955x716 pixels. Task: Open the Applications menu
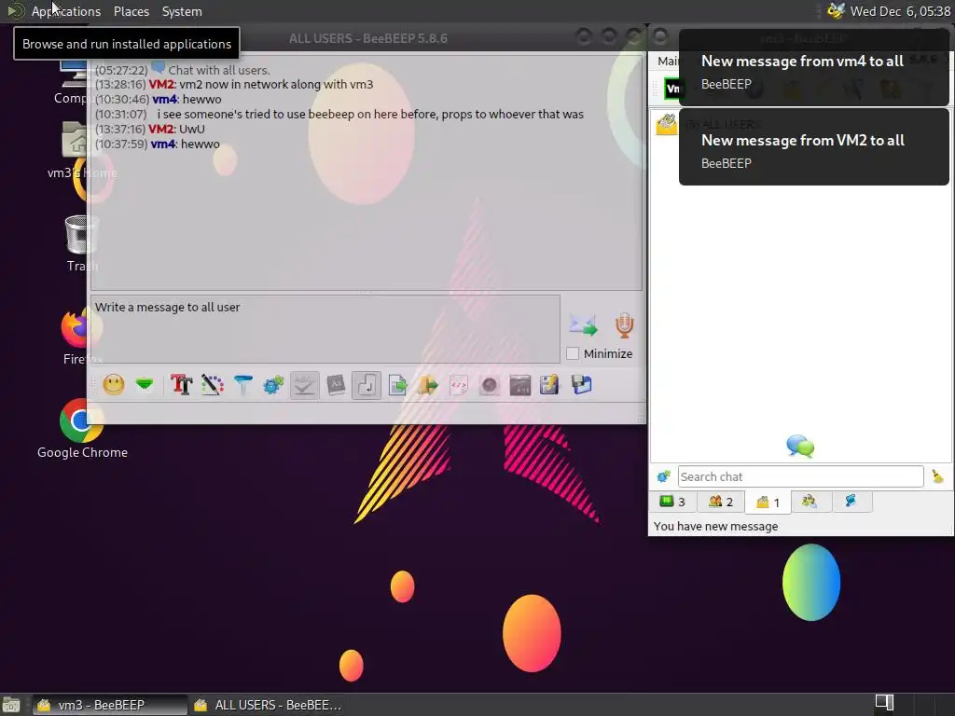[66, 11]
